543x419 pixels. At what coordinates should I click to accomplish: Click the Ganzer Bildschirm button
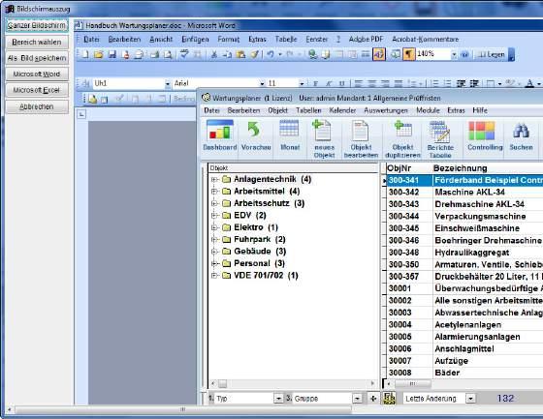[x=37, y=26]
